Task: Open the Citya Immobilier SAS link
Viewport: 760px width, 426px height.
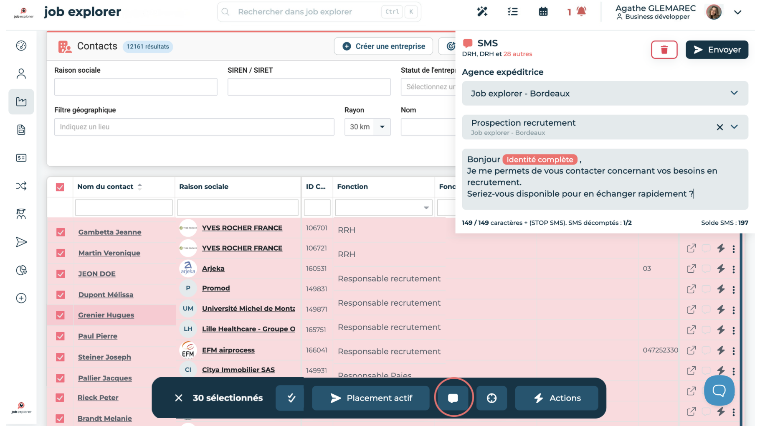Action: point(238,370)
